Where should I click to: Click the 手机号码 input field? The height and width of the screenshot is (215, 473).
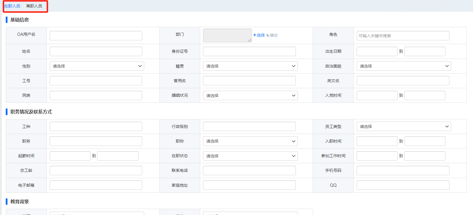pos(403,171)
